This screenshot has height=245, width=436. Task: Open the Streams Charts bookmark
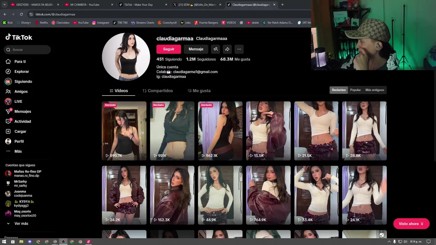[x=143, y=23]
